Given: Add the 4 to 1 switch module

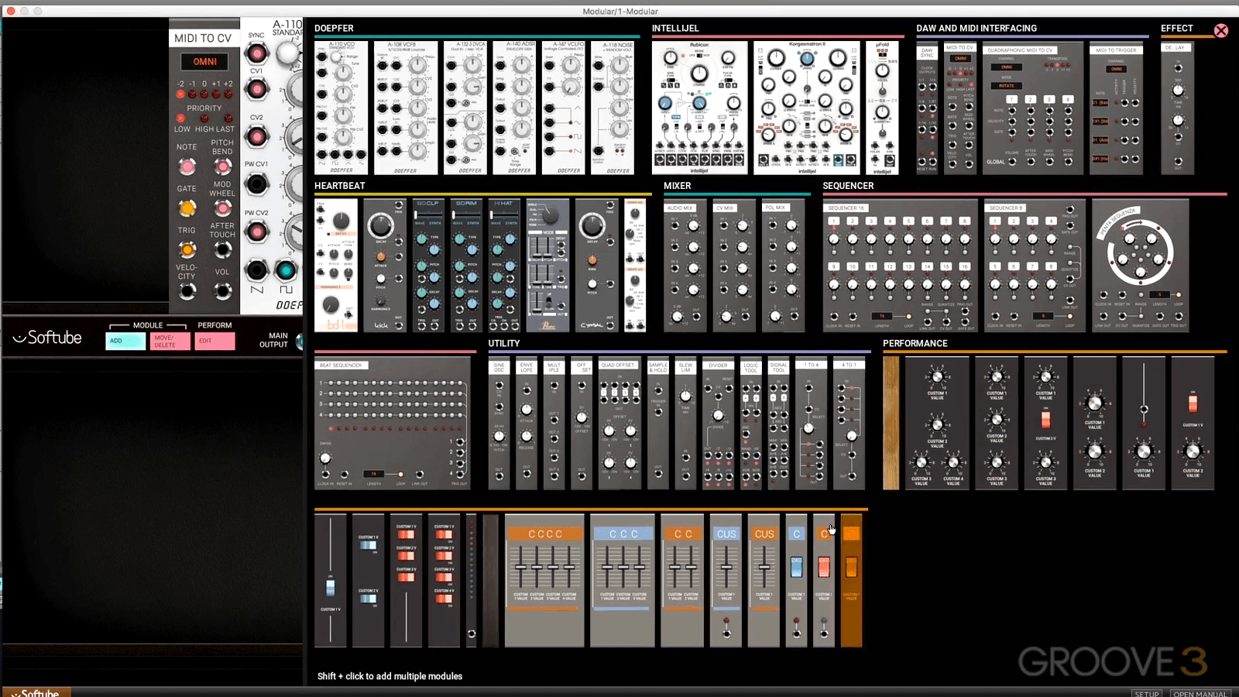Looking at the screenshot, I should [849, 424].
